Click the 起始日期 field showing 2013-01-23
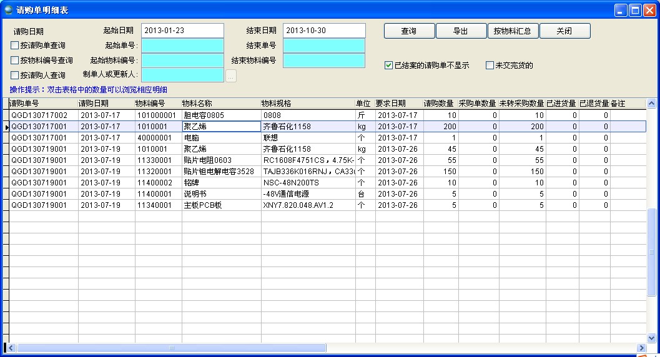The image size is (660, 357). click(182, 31)
